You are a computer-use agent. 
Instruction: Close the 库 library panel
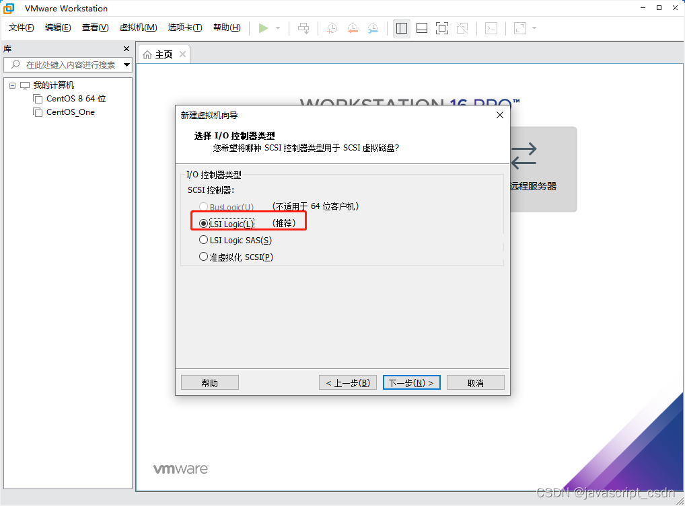point(127,49)
